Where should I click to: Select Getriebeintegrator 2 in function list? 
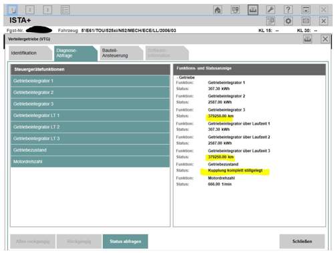[x=90, y=93]
